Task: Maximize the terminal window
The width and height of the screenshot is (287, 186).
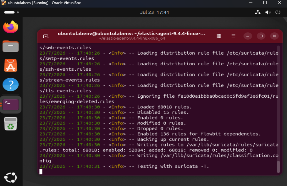Action: coord(261,36)
